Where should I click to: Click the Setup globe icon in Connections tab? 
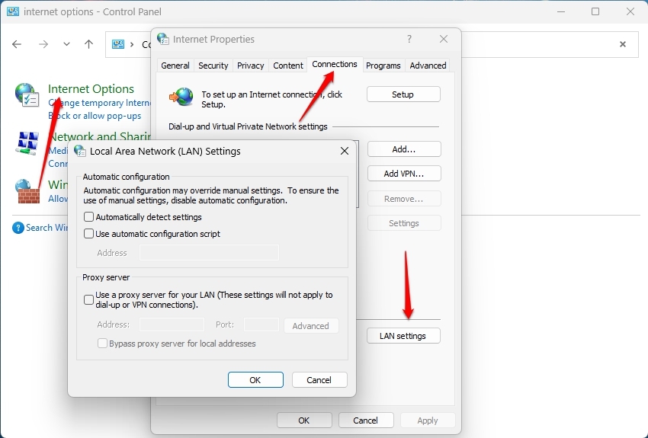coord(181,97)
